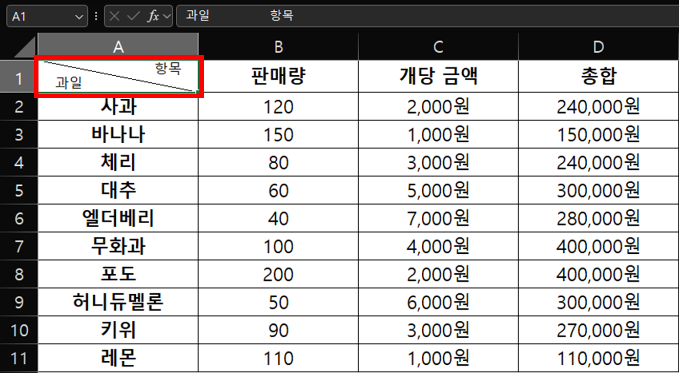Screen dimensions: 679x373
Task: Select the 150 sales value for 바나나
Action: click(x=278, y=134)
